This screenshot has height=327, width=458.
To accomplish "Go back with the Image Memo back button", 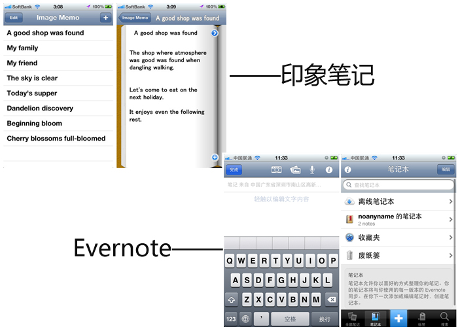I will [135, 18].
